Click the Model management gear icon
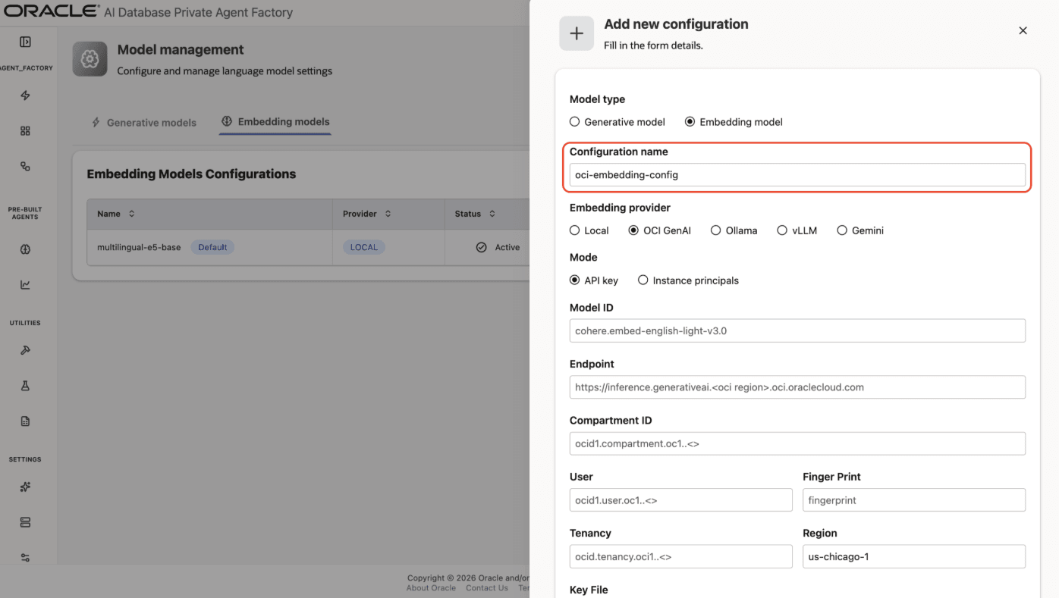This screenshot has width=1059, height=598. [90, 59]
